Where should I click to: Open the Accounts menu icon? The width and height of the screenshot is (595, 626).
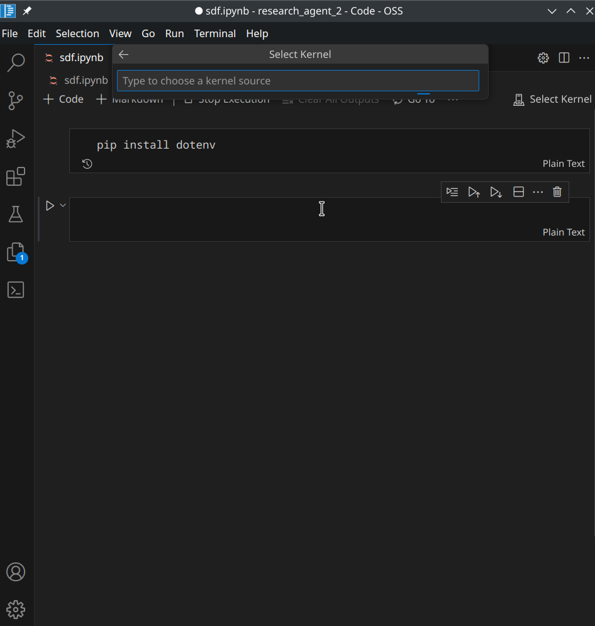click(x=16, y=572)
